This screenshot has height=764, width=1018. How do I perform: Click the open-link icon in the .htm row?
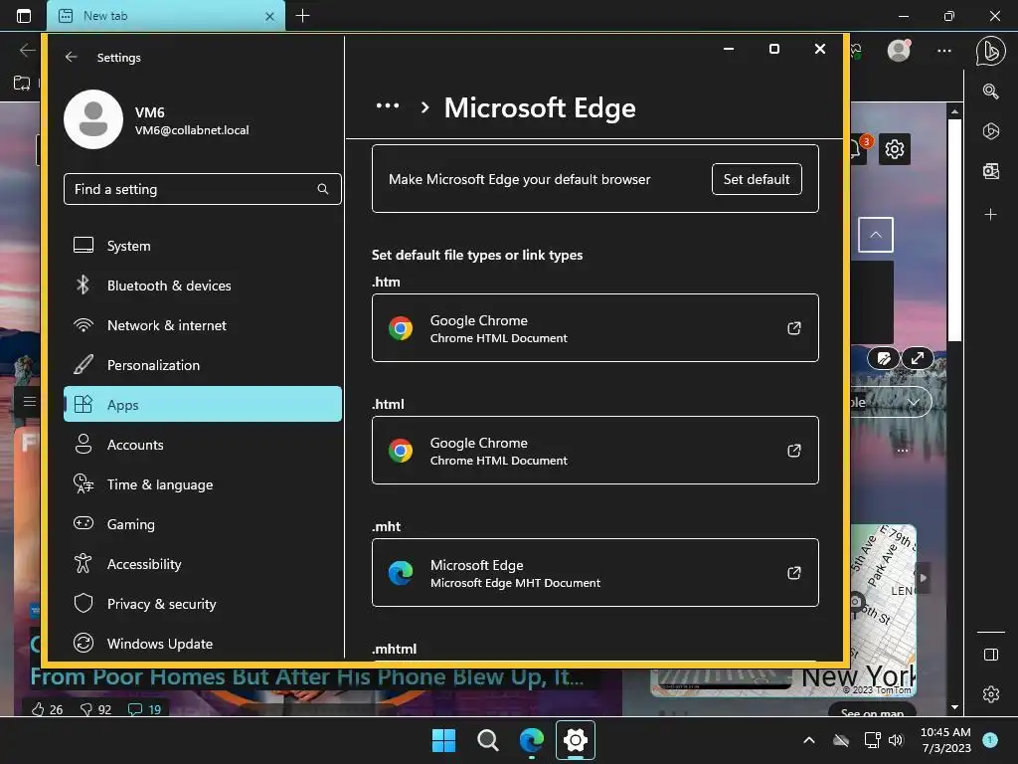click(x=794, y=328)
